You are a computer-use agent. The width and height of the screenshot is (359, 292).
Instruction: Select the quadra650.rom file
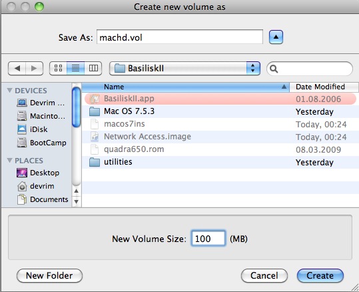pos(220,149)
